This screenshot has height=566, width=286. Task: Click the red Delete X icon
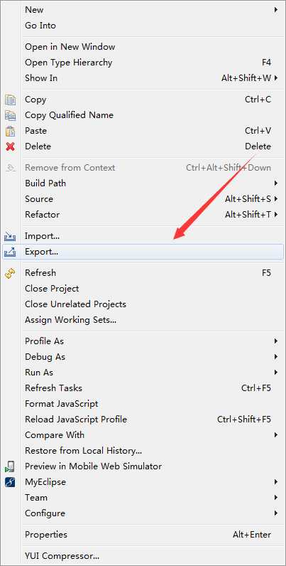[x=10, y=146]
